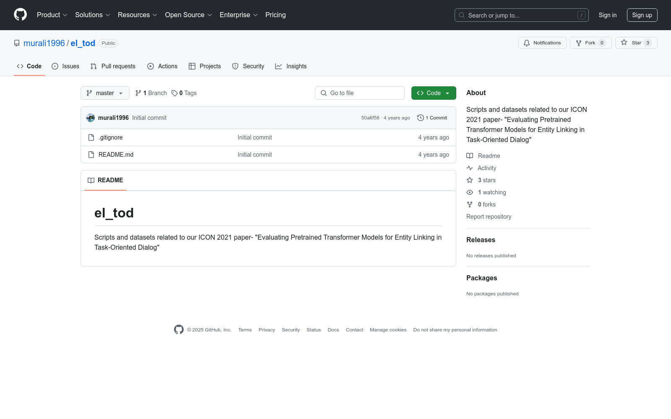View the 1 Branch list
This screenshot has height=419, width=671.
(151, 93)
